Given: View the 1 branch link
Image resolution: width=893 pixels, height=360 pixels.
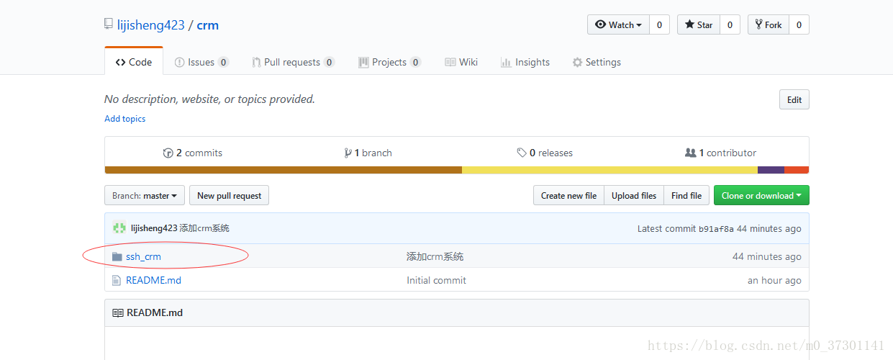Looking at the screenshot, I should [368, 153].
